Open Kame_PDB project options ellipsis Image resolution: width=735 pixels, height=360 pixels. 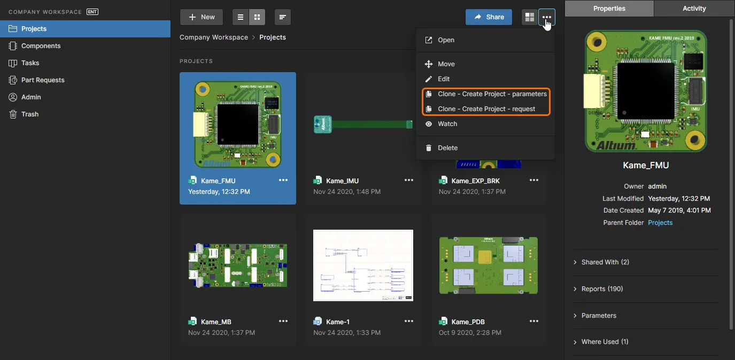(533, 322)
